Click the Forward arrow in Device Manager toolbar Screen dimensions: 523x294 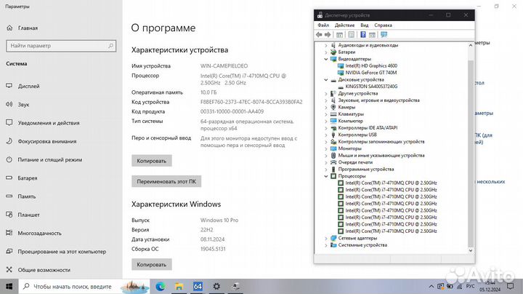pyautogui.click(x=328, y=35)
